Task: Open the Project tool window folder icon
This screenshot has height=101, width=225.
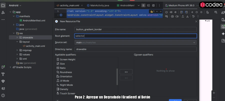Action: coord(3,5)
